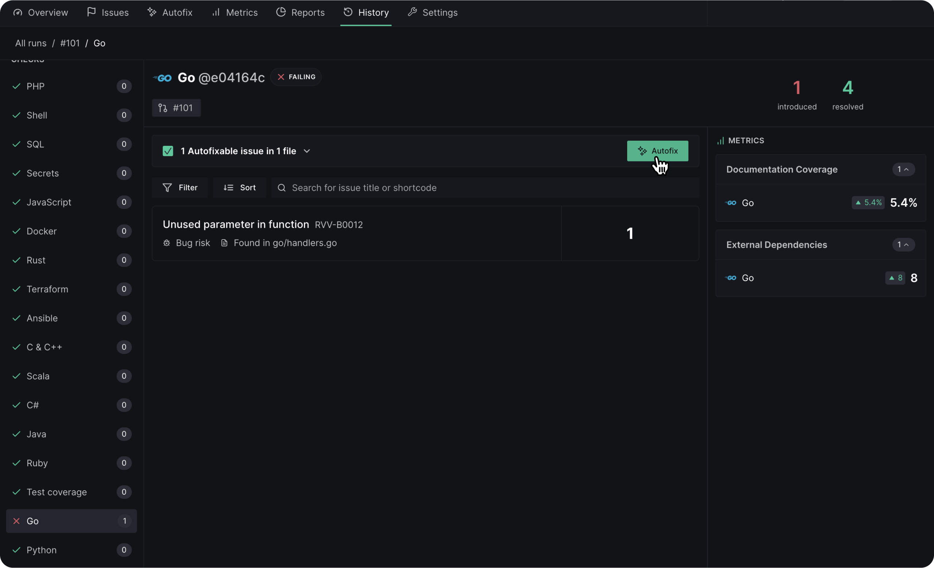Open the Filter options
This screenshot has width=934, height=568.
[x=180, y=188]
